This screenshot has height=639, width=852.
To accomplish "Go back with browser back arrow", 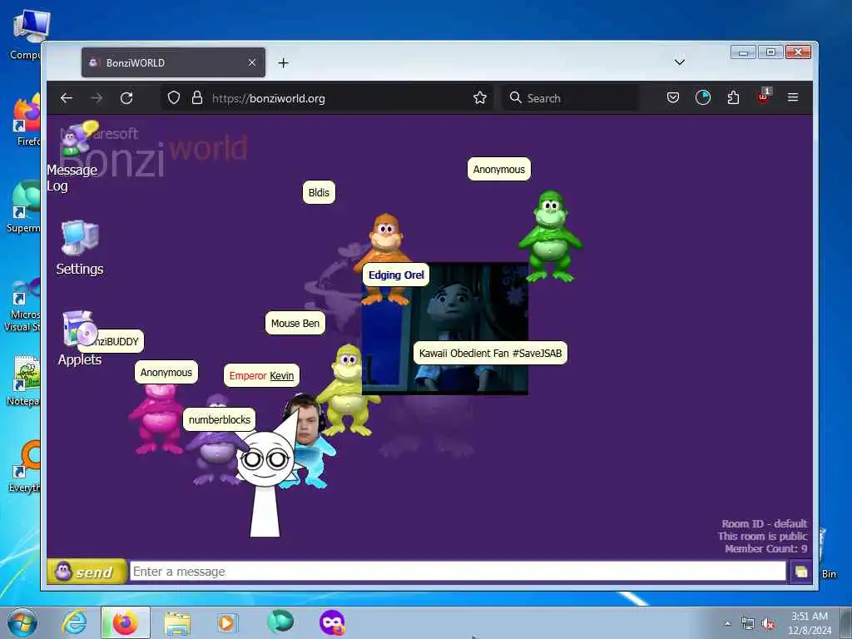I will click(67, 98).
